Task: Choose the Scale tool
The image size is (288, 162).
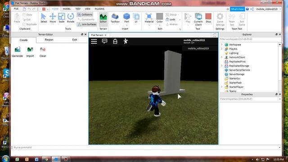Action: pyautogui.click(x=62, y=18)
